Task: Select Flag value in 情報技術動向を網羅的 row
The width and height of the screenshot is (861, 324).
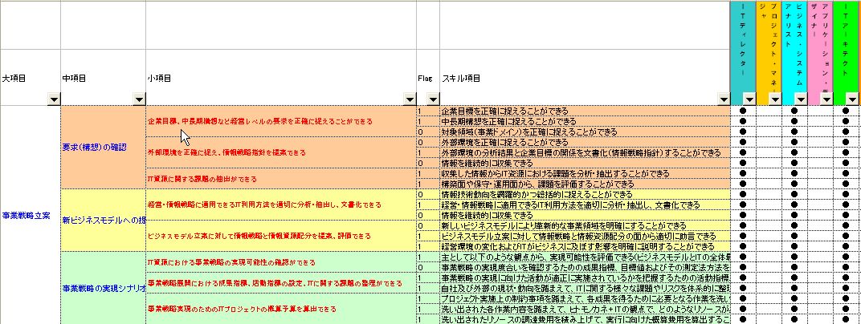Action: click(x=428, y=194)
